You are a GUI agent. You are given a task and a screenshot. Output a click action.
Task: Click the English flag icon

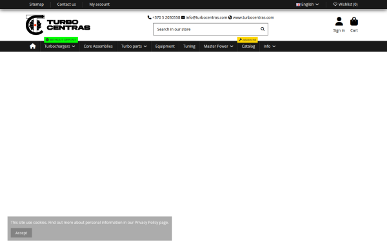[298, 5]
